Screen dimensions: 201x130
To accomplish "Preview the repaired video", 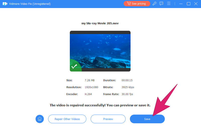I will click(108, 119).
